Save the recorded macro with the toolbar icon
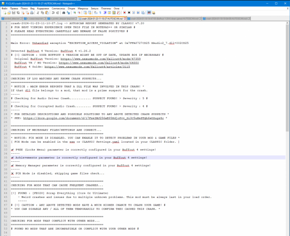Image resolution: width=290 pixels, height=236 pixels. point(143,13)
